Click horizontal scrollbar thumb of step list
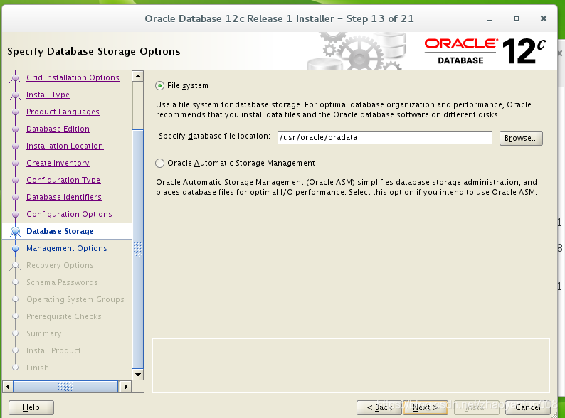 pos(65,387)
